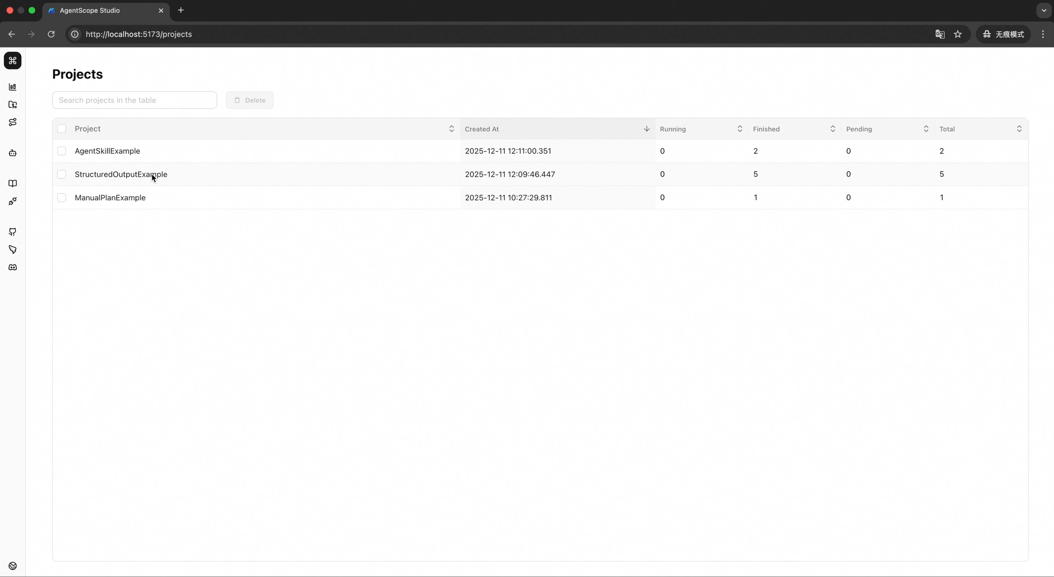Click the search projects input field
Viewport: 1054px width, 577px height.
[x=134, y=100]
